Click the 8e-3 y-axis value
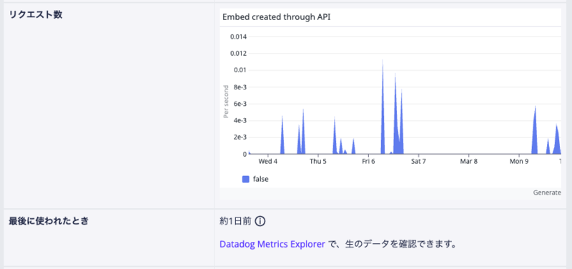This screenshot has width=572, height=269. [x=240, y=87]
